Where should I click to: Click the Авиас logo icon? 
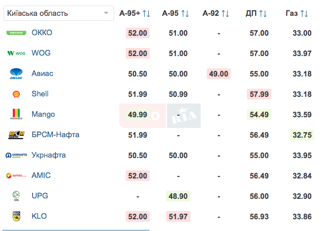click(16, 74)
